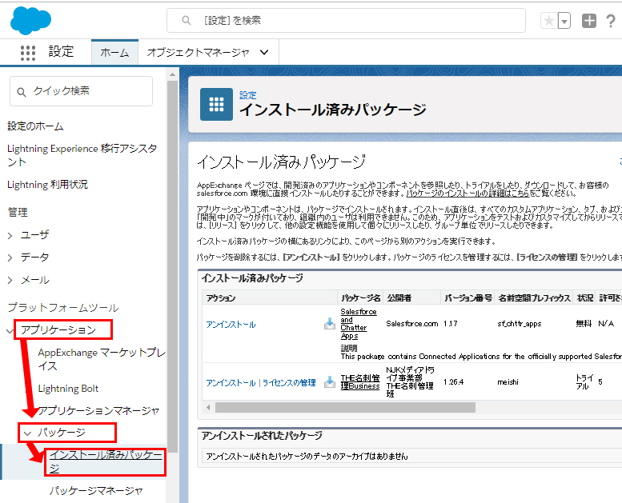Open THE名刺管理Business package link

coord(360,382)
